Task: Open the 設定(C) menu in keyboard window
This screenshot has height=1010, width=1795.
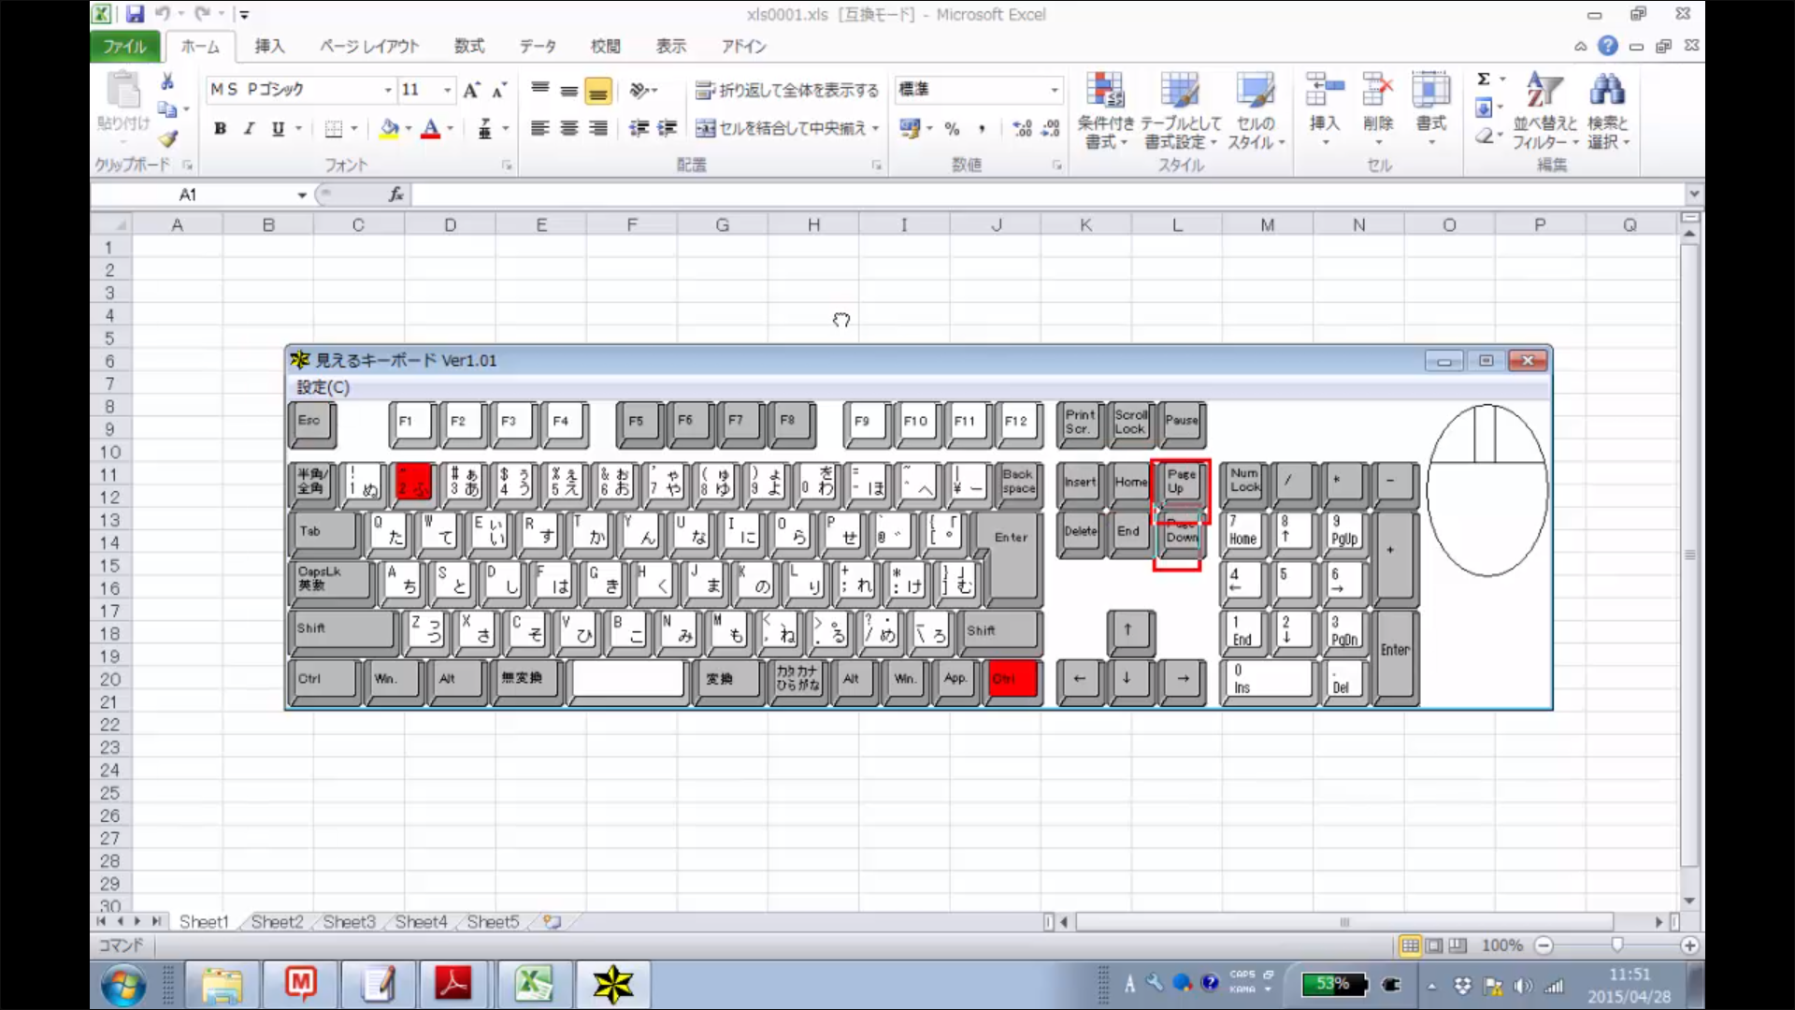Action: [x=323, y=387]
